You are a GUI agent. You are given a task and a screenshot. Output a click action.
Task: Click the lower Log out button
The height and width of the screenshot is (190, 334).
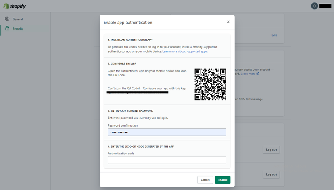click(x=271, y=175)
